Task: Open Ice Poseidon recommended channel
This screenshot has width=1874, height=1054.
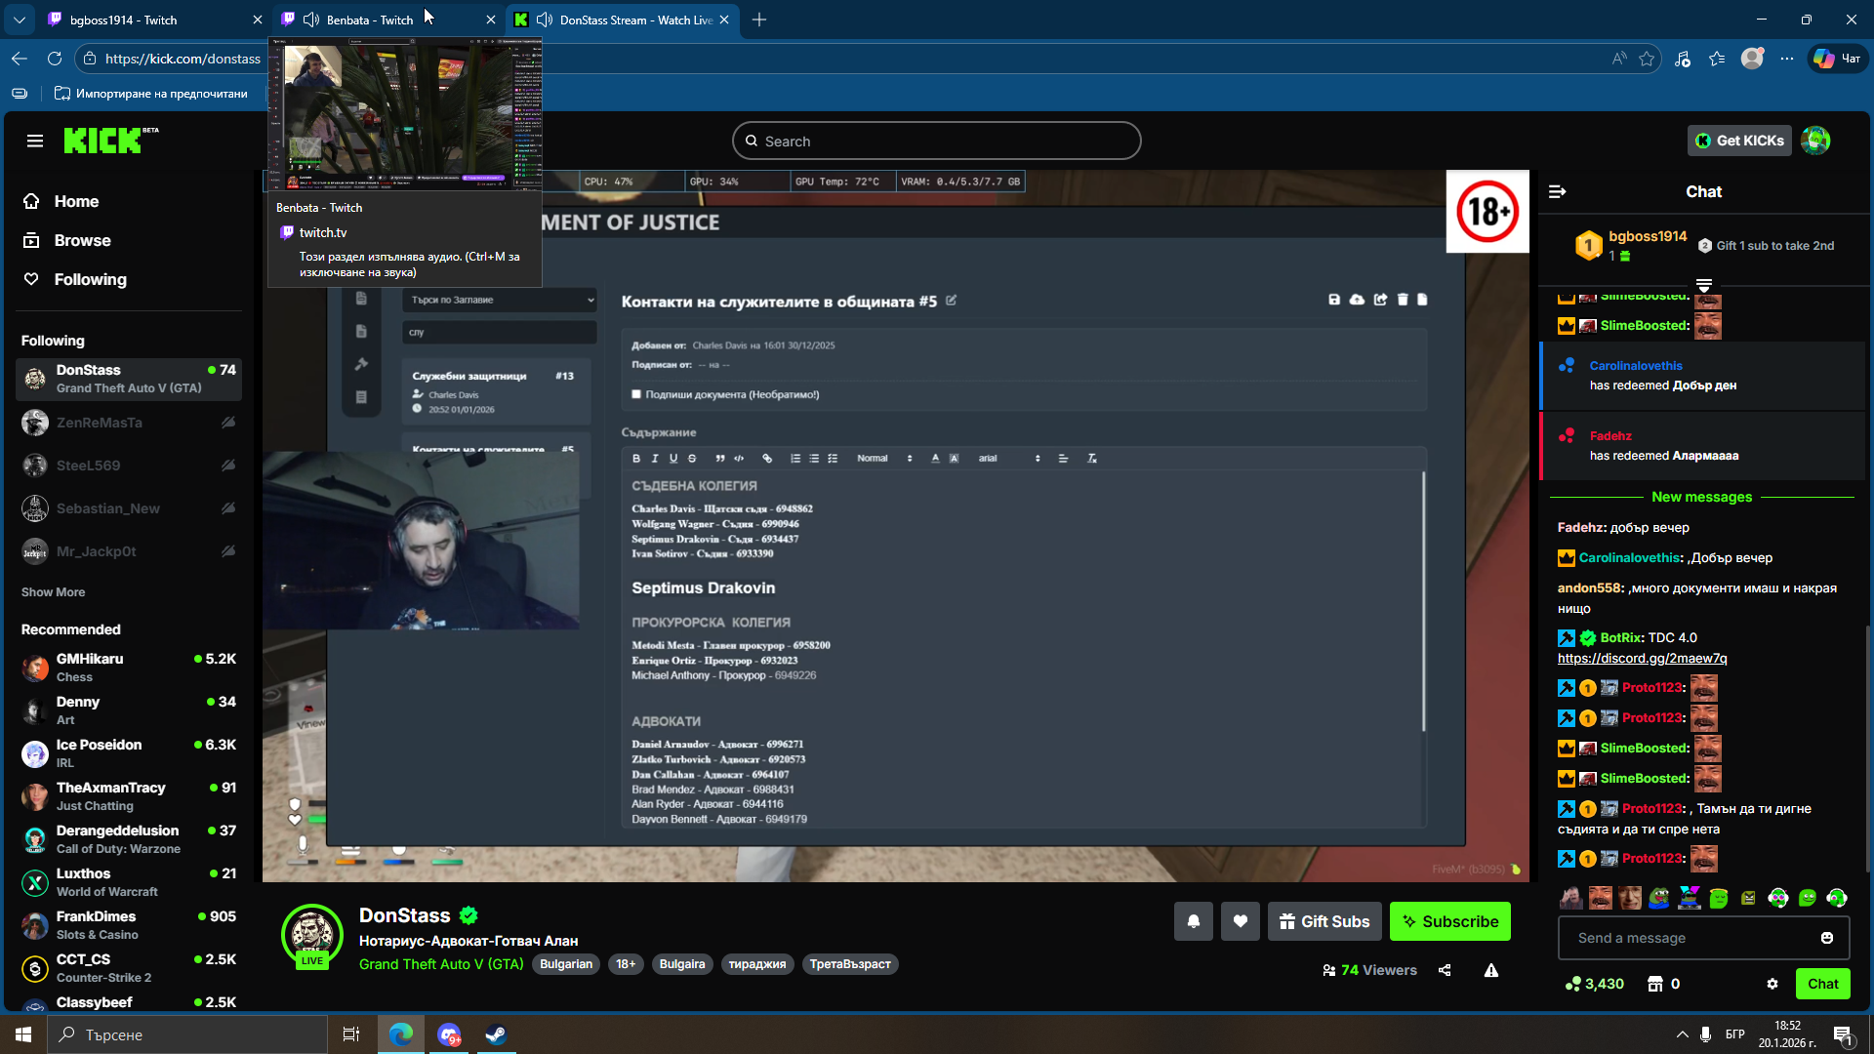Action: 129,753
